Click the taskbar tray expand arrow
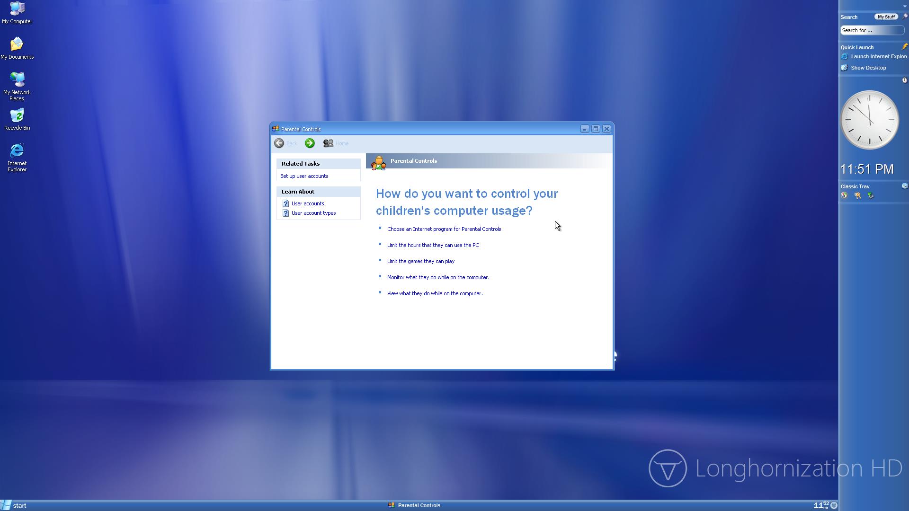Viewport: 909px width, 511px height. 834,505
